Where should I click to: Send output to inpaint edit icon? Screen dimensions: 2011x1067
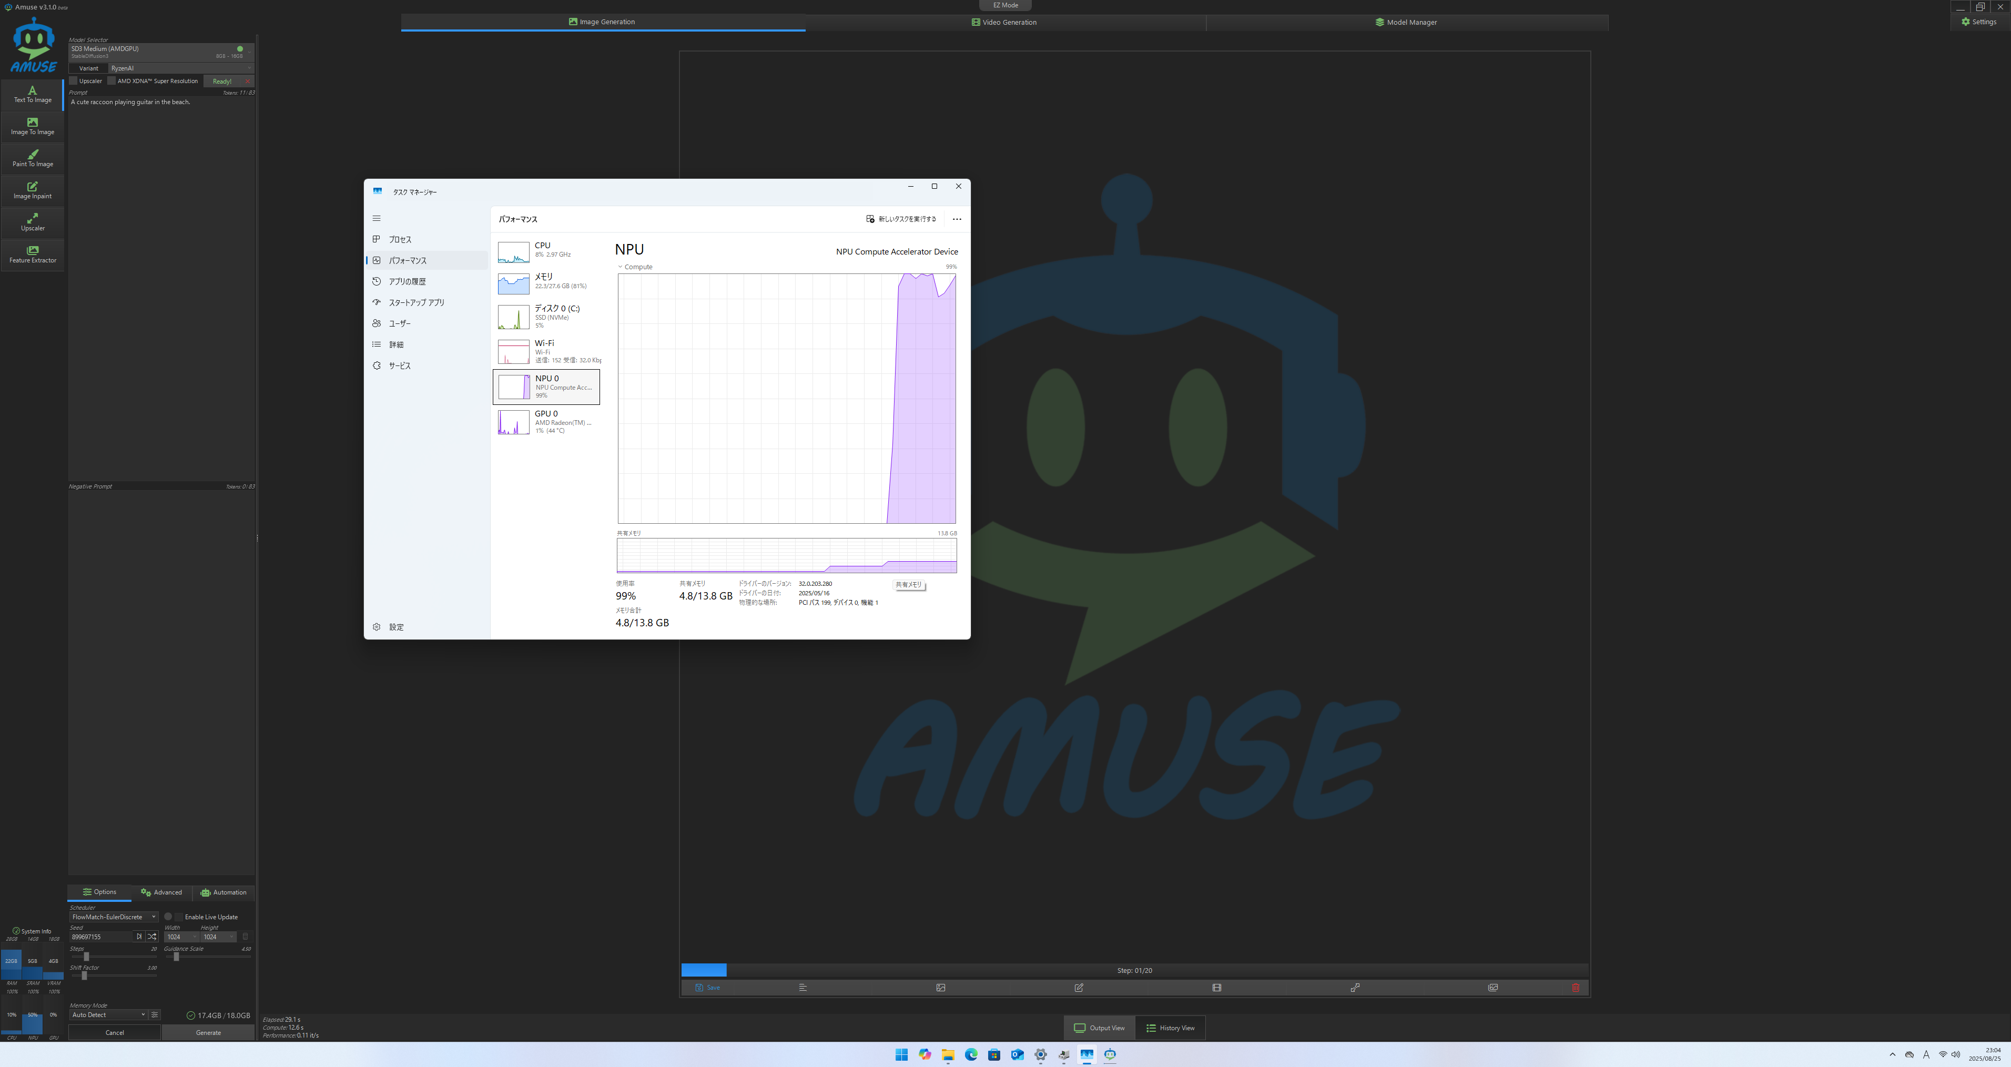point(1079,988)
